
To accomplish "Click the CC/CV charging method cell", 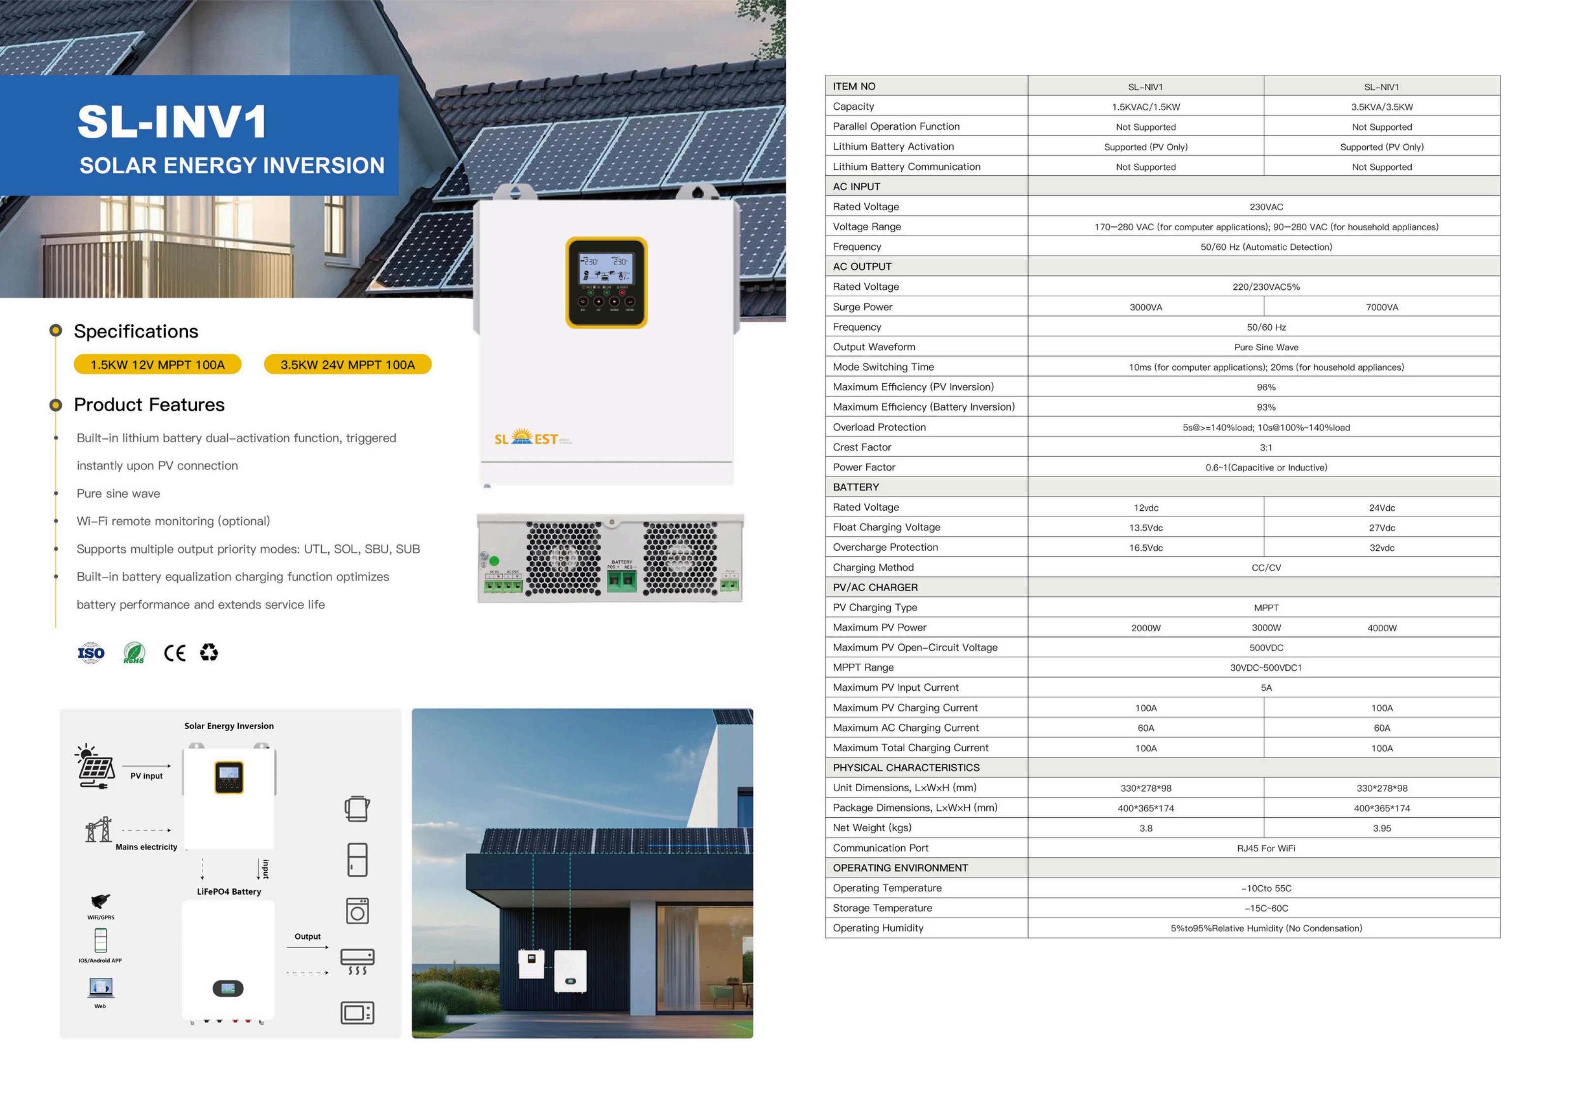I will coord(1263,567).
